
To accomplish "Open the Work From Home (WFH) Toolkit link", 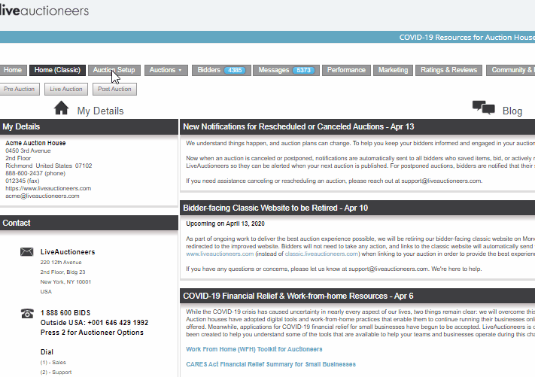I will click(254, 349).
